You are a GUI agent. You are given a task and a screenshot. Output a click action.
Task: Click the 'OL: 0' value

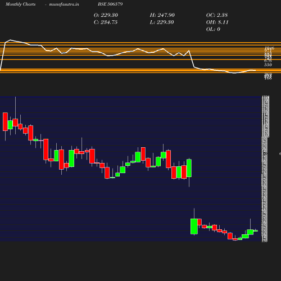coord(213,29)
